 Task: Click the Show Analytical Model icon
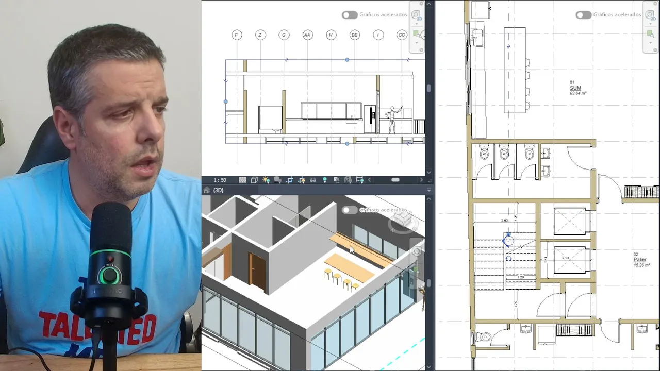348,180
